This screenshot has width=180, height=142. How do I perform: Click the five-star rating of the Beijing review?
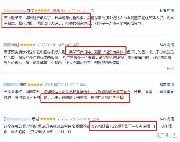click(x=42, y=11)
